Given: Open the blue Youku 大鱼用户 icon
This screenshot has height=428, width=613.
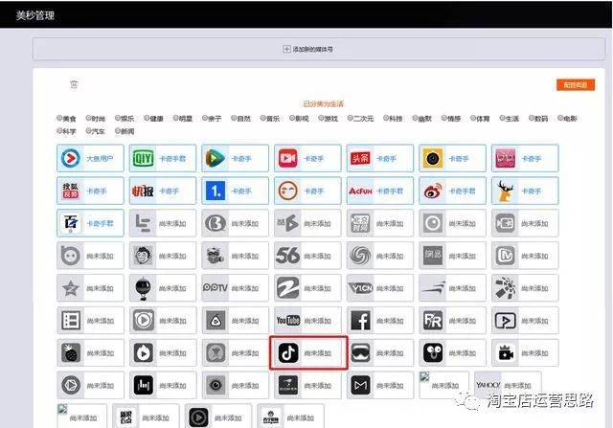Looking at the screenshot, I should point(71,158).
